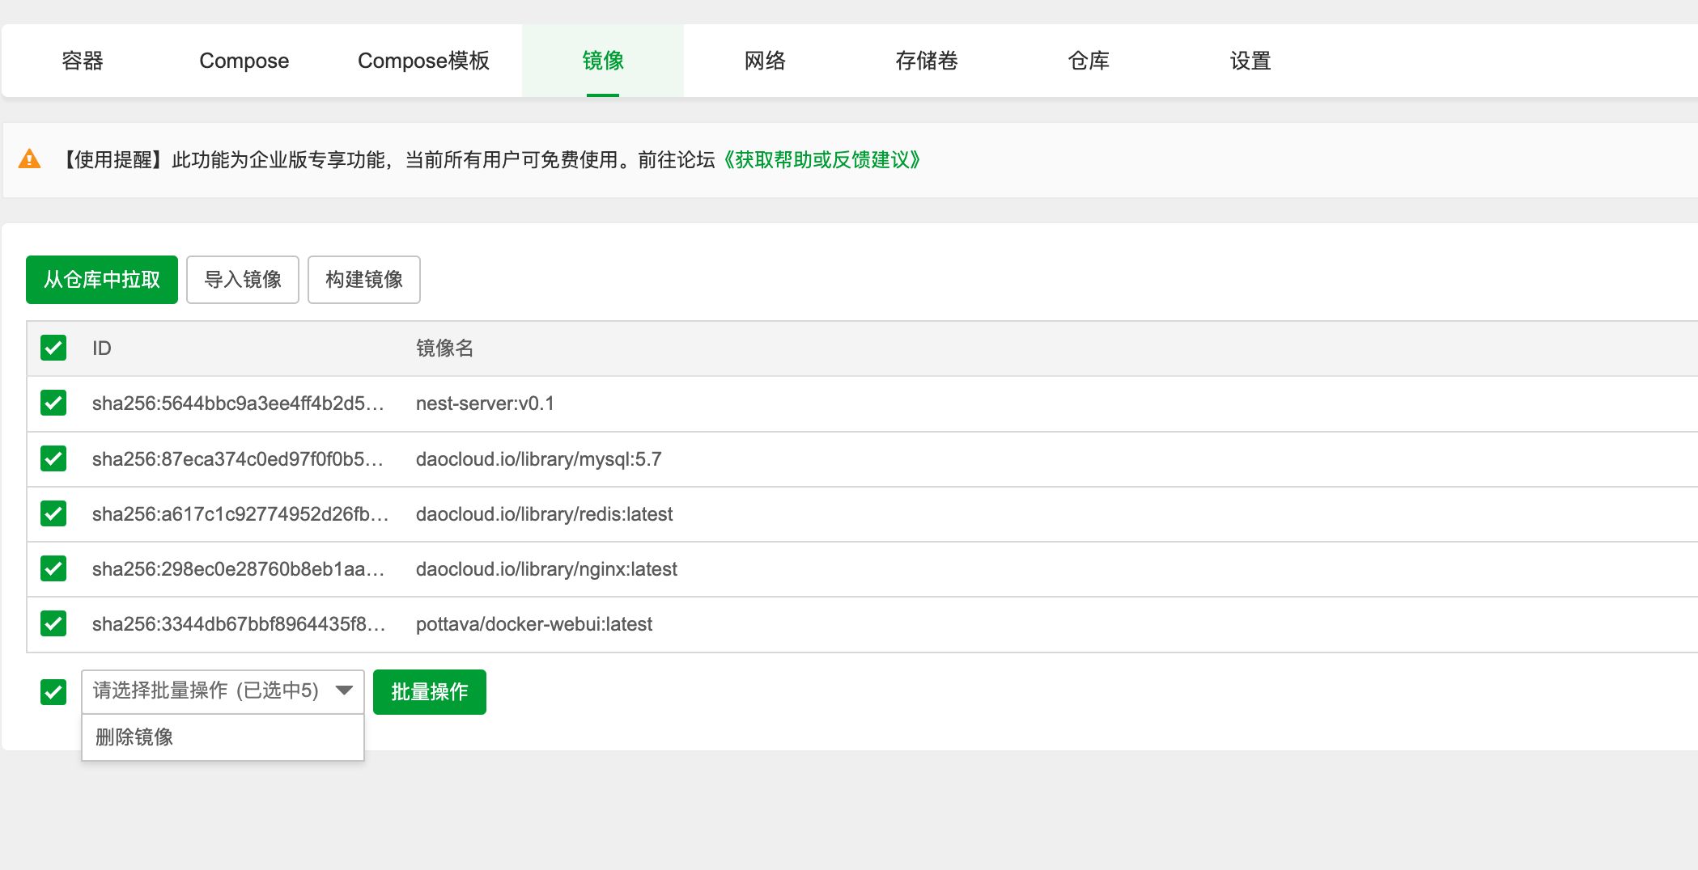Open the 网络 tab

[765, 61]
